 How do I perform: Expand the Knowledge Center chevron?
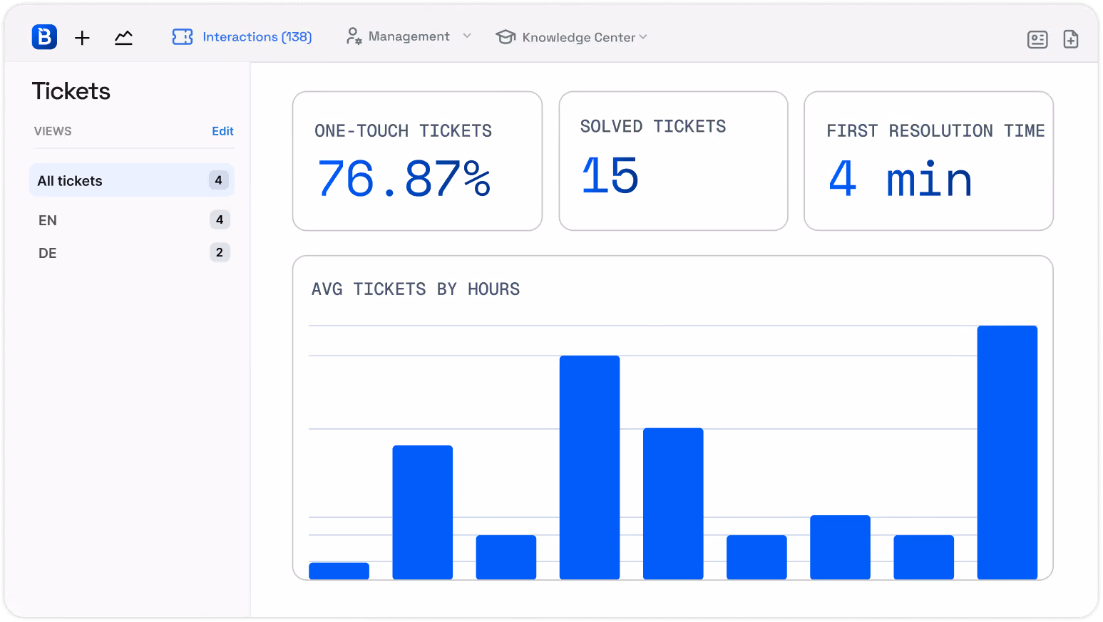pos(643,37)
